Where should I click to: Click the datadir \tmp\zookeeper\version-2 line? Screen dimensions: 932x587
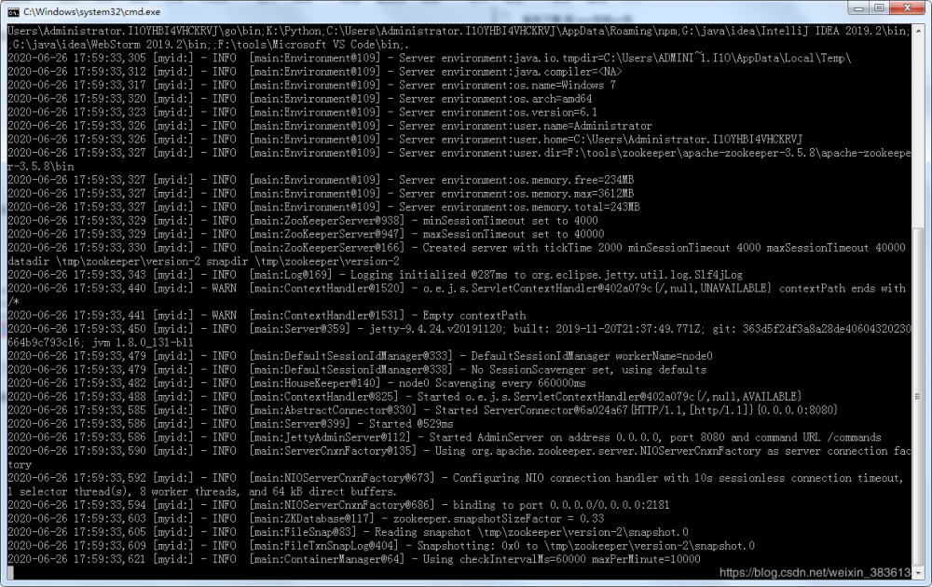203,262
